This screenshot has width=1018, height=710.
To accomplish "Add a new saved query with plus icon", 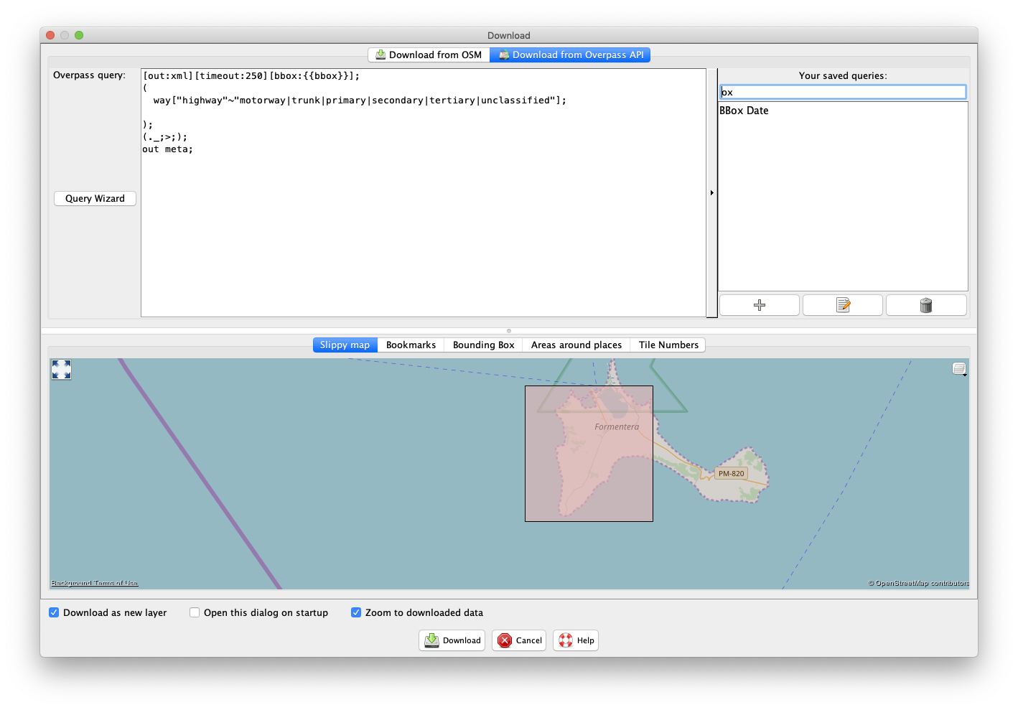I will click(x=759, y=305).
